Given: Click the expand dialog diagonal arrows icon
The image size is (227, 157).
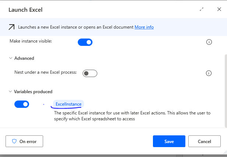Looking at the screenshot, I should coord(202,10).
